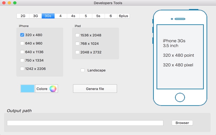Uncheck the 320 x 480 checkbox

pyautogui.click(x=22, y=35)
